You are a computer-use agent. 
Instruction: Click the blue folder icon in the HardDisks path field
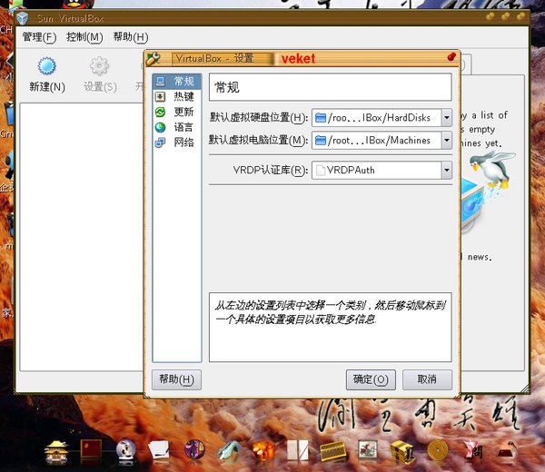[x=320, y=118]
